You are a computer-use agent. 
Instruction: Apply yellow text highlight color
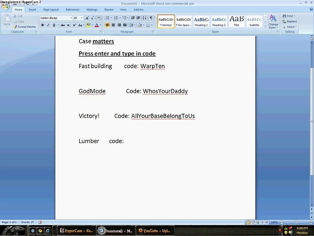(88, 25)
